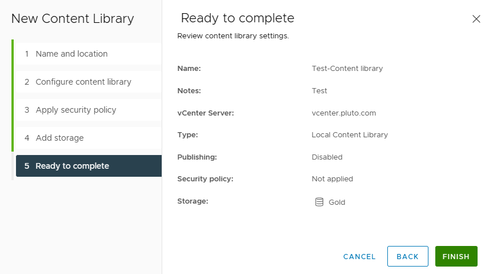The image size is (485, 274).
Task: Click the Publishing Disabled value
Action: point(327,157)
